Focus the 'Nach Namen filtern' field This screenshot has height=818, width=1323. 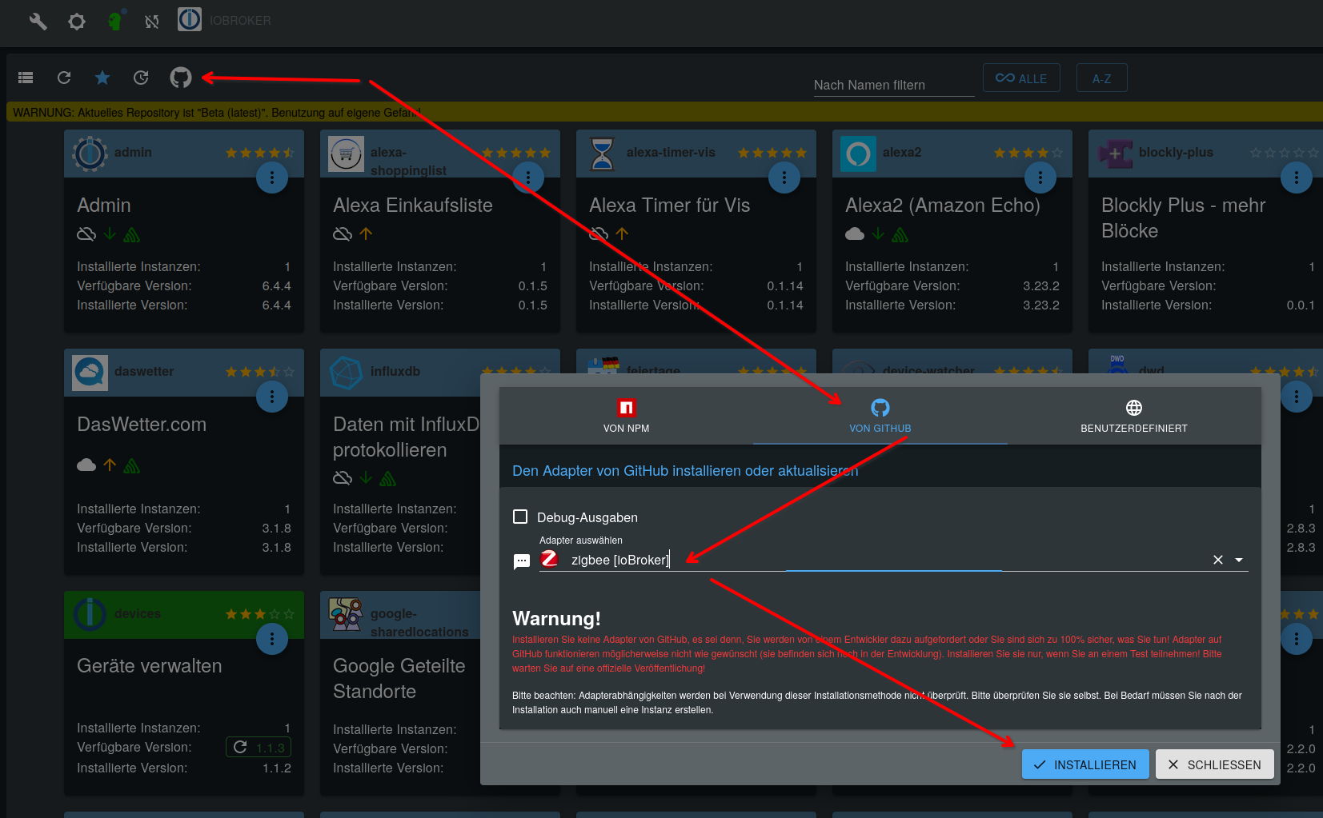pos(893,85)
